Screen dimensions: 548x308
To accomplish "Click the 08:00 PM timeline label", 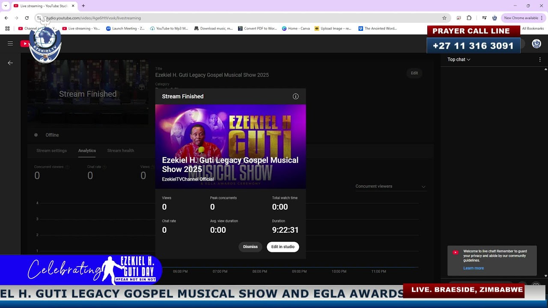I will [259, 271].
